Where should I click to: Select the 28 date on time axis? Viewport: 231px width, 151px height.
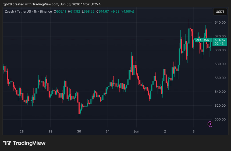pos(22,131)
